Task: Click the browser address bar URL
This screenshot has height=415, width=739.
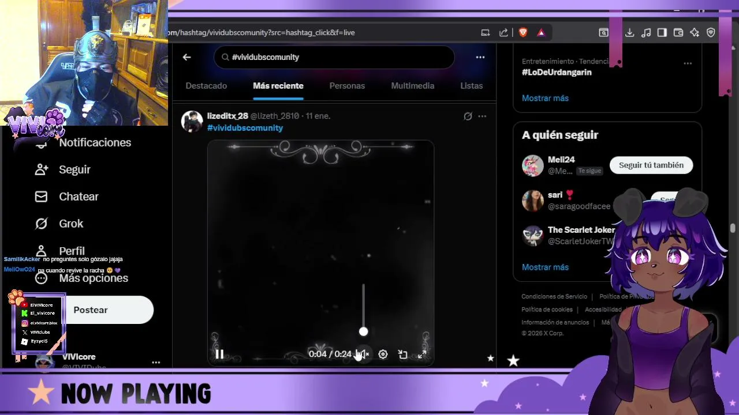Action: point(261,32)
